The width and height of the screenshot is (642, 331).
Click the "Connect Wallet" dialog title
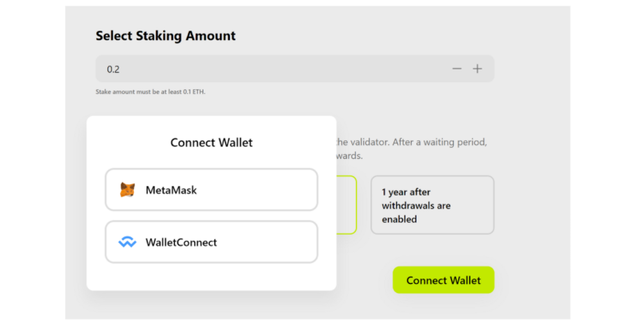click(212, 143)
